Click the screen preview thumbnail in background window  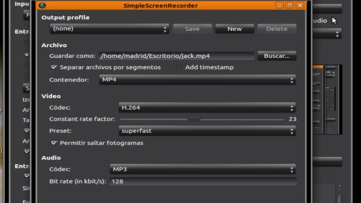327,99
